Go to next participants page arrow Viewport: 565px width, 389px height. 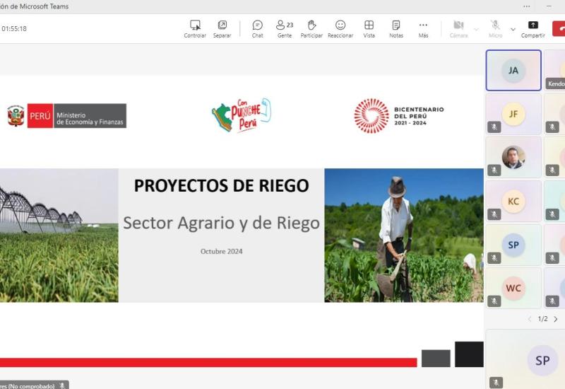tap(556, 319)
